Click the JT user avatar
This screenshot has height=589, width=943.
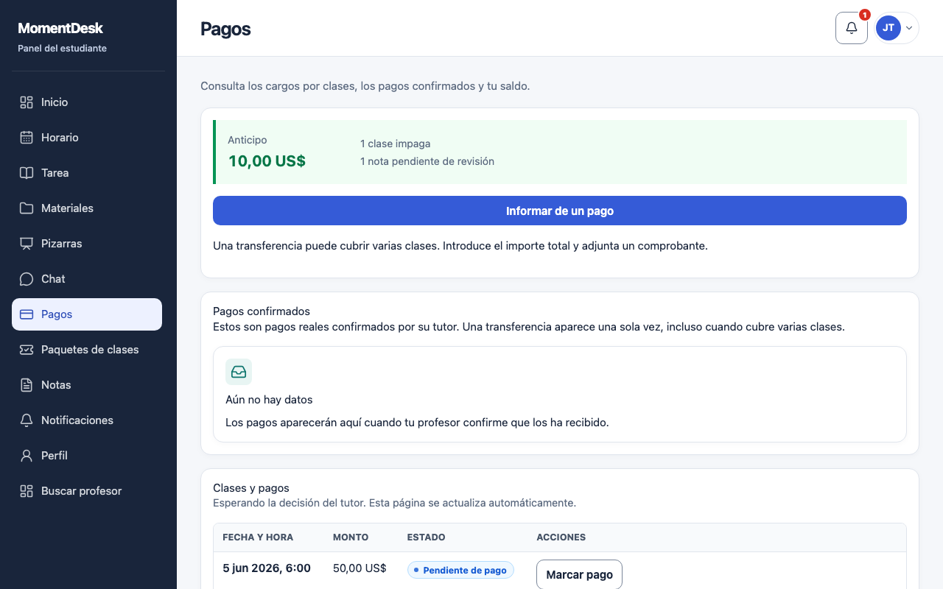(x=888, y=28)
